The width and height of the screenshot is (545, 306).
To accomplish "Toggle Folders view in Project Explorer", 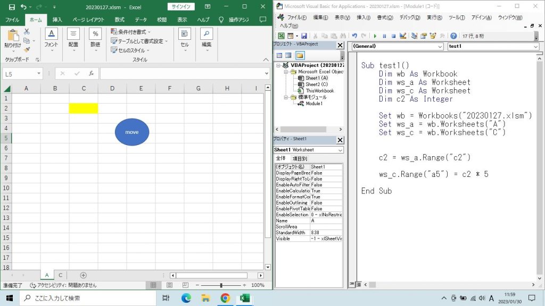I will pyautogui.click(x=300, y=55).
